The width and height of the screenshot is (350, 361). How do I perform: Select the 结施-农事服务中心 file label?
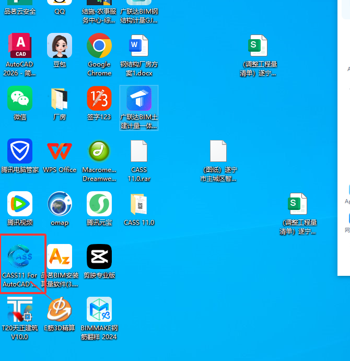(99, 16)
